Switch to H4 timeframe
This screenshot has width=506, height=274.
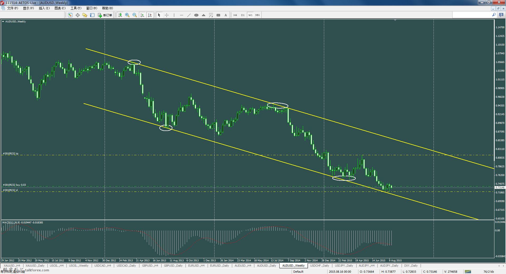235,15
